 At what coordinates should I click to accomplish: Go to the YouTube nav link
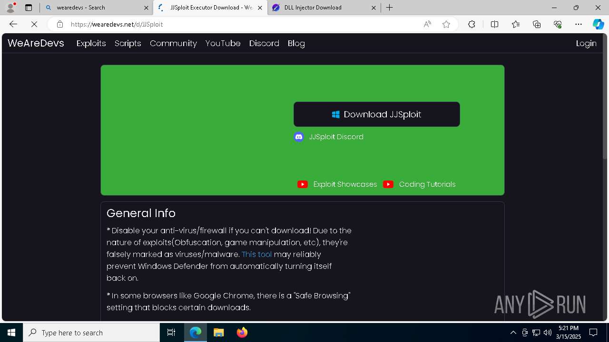223,43
